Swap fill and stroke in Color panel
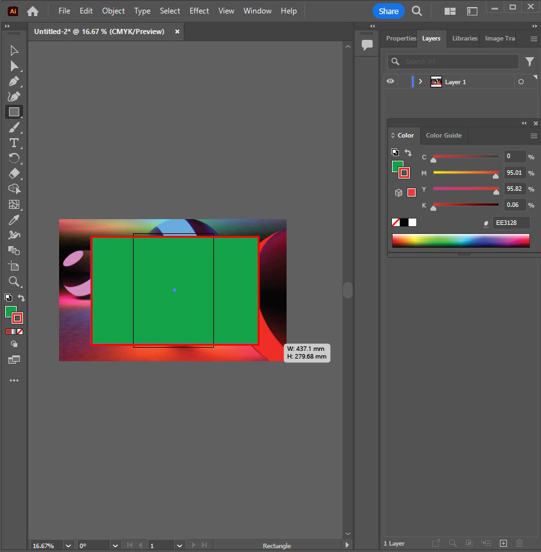 coord(408,153)
